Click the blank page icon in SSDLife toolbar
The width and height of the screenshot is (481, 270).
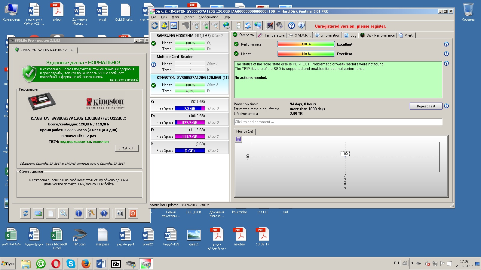[51, 213]
